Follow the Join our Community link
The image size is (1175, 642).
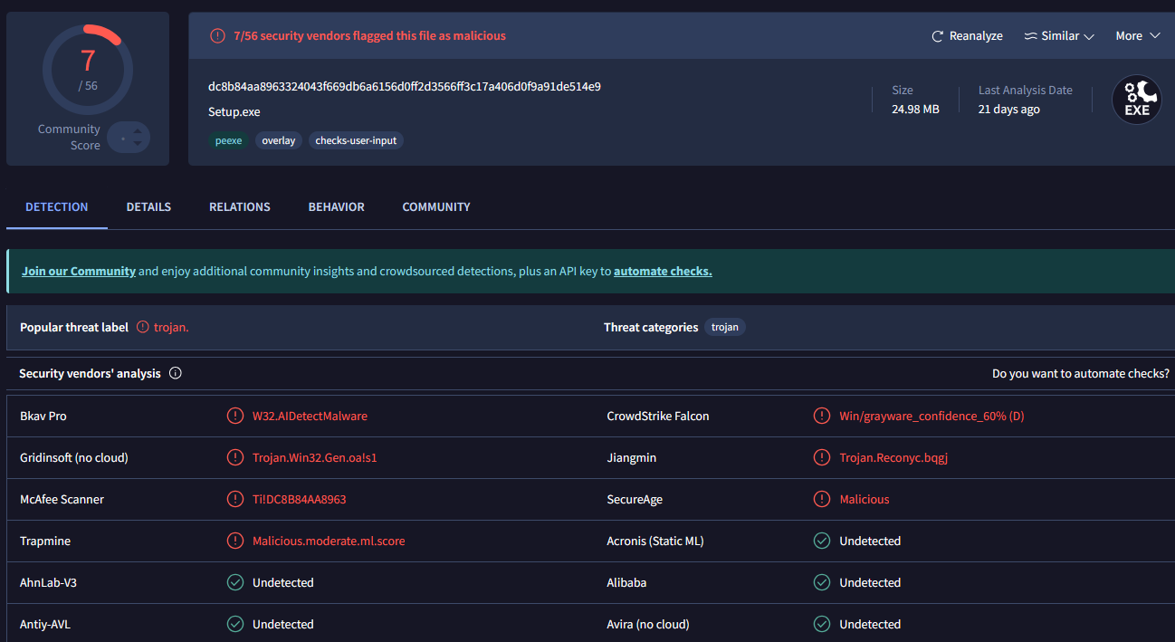(x=79, y=271)
